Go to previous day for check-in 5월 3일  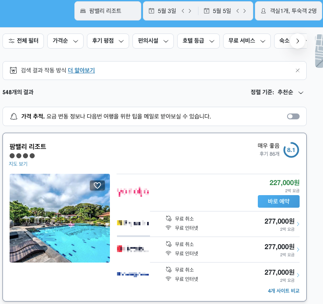(183, 11)
